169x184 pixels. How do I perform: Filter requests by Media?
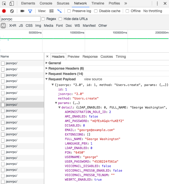point(48,26)
